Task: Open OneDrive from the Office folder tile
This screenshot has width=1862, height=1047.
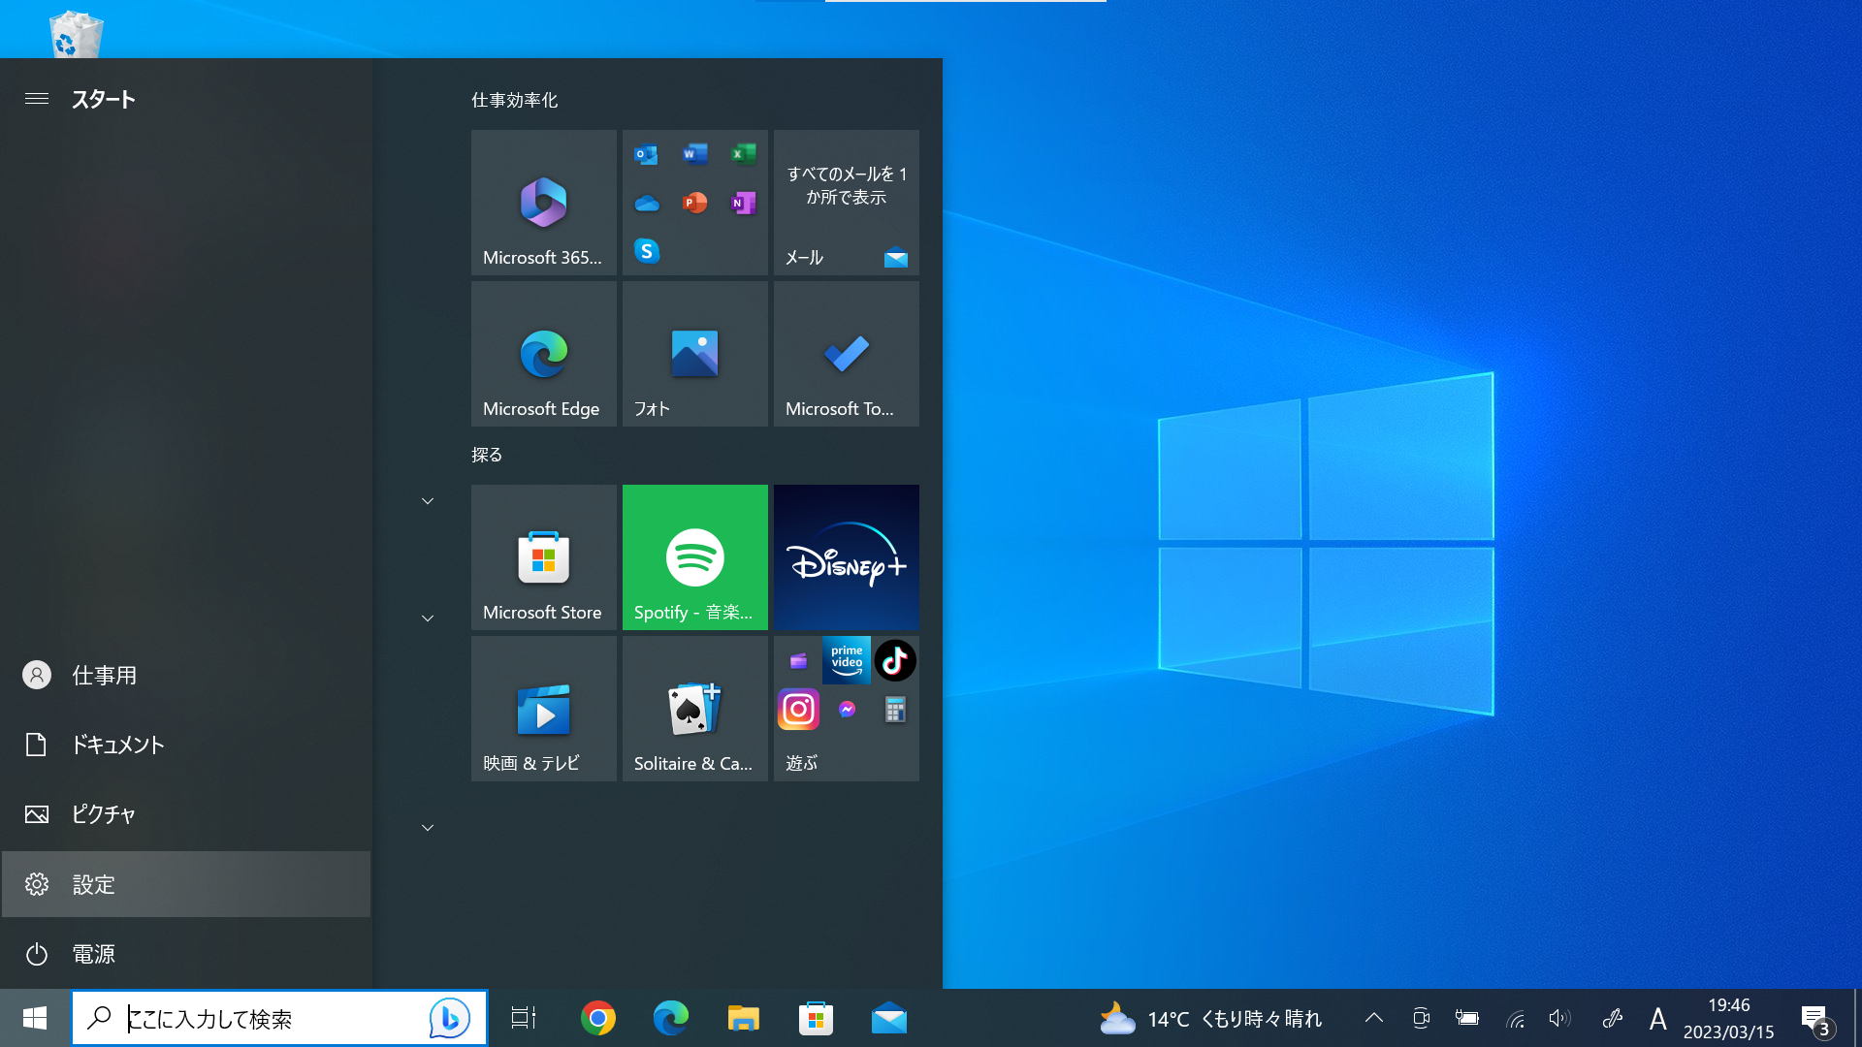Action: tap(646, 203)
